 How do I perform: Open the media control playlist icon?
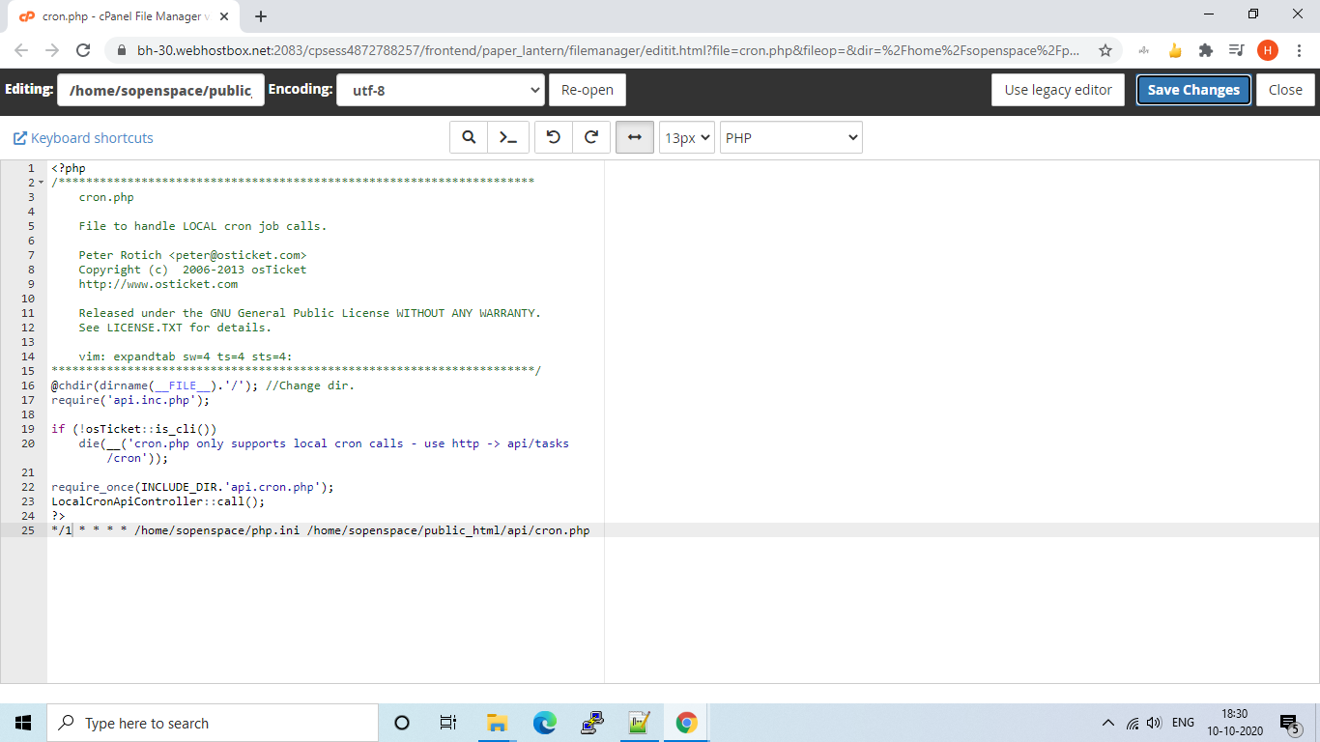(x=1237, y=50)
